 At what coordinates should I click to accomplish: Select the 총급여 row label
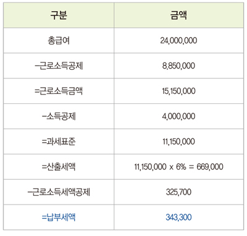(x=59, y=41)
